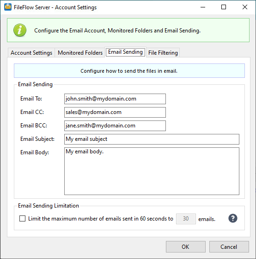Viewport: 256px width, 259px height.
Task: Close the Account Settings window
Action: click(245, 7)
